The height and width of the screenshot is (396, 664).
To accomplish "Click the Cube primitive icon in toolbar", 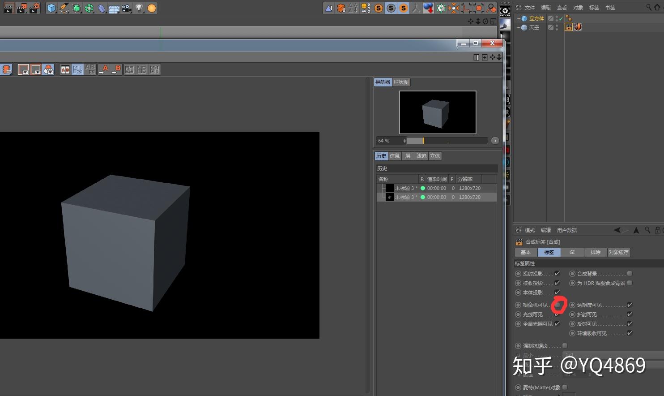I will coord(51,8).
